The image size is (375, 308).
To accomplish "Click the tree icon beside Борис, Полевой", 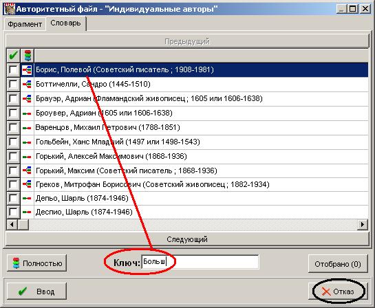I will coord(27,70).
